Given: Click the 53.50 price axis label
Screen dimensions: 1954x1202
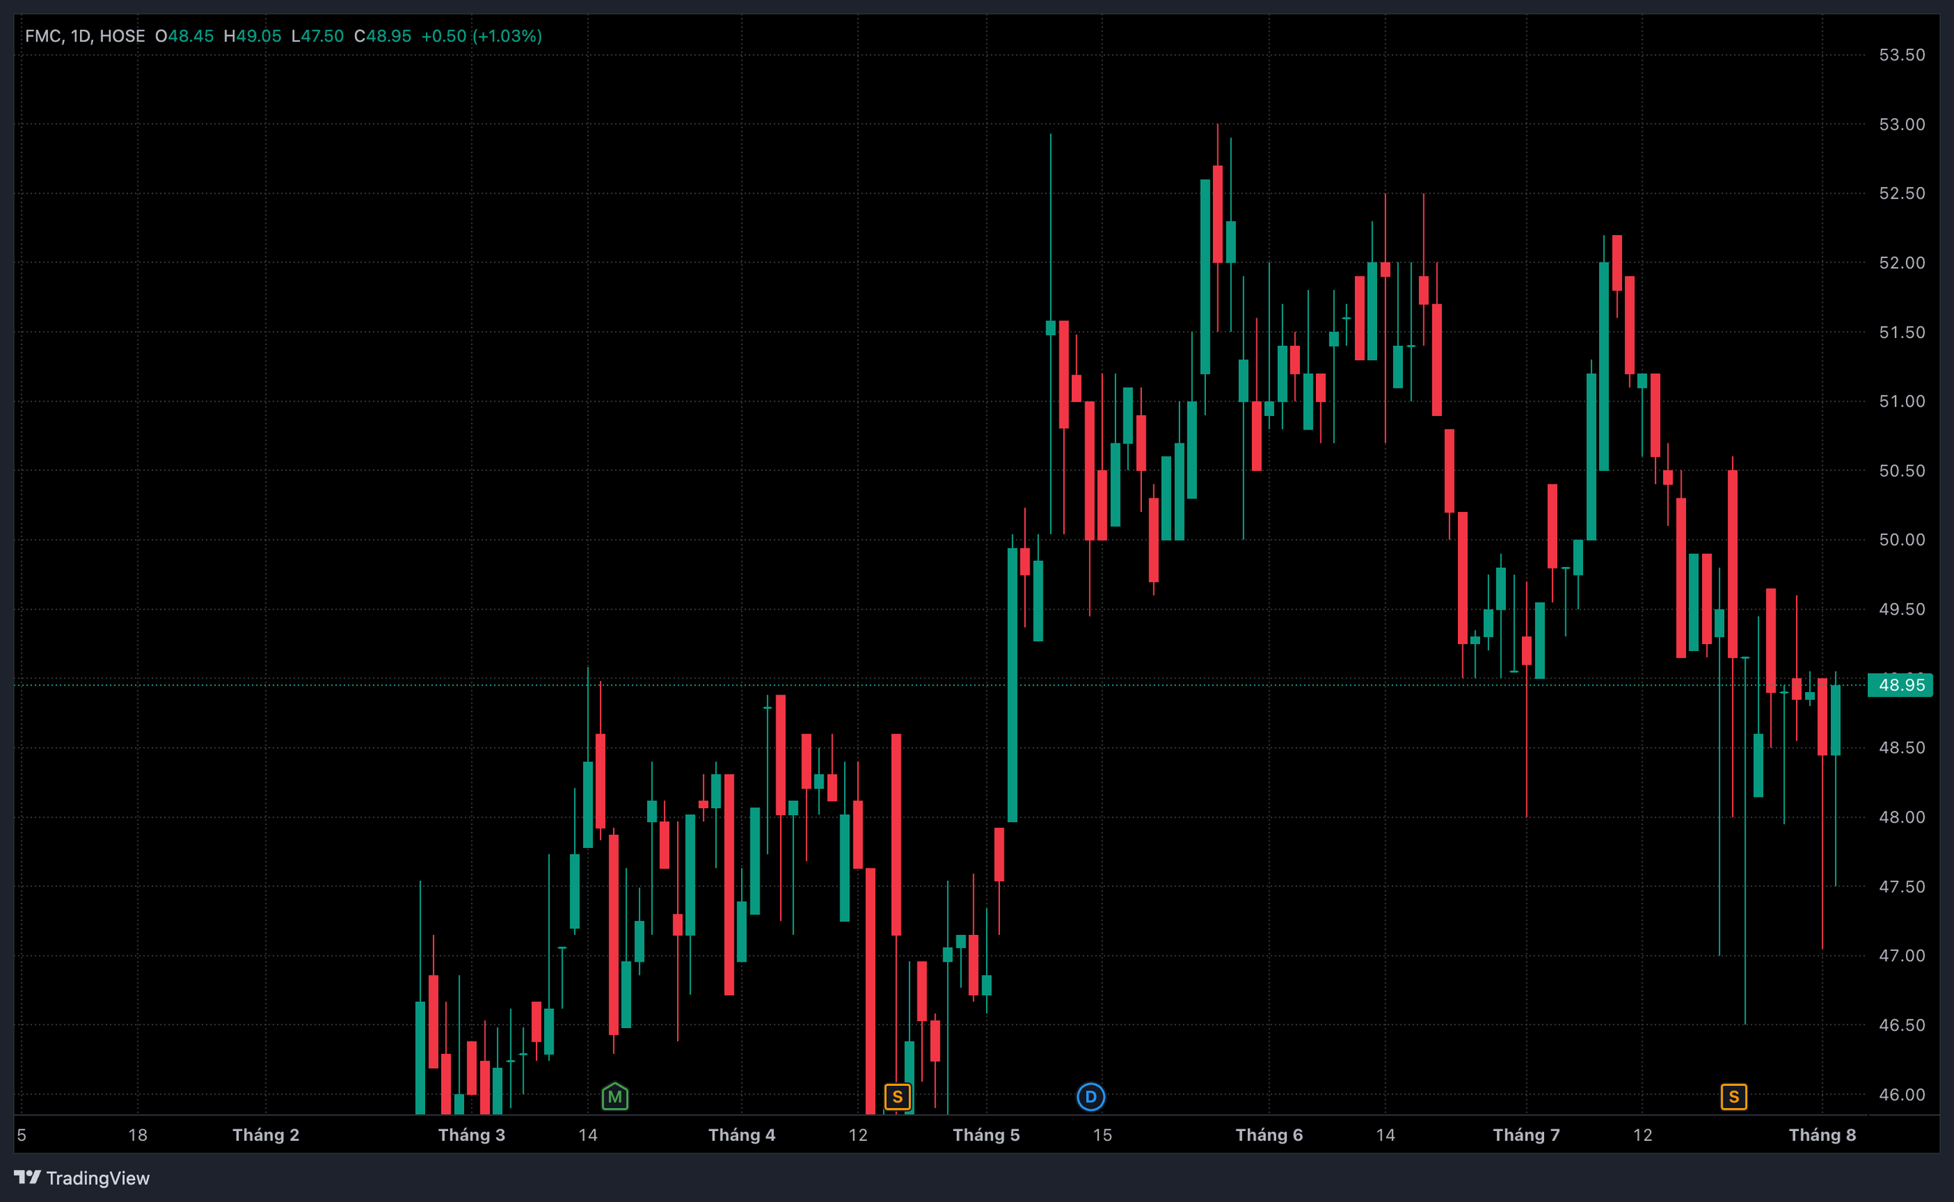Looking at the screenshot, I should 1901,55.
